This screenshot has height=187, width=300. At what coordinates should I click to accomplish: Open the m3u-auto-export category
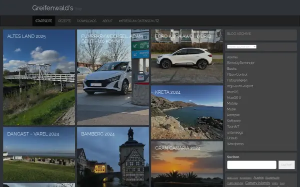click(x=240, y=86)
